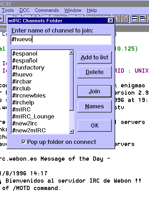This screenshot has width=149, height=197.
Task: Click Add to list button
Action: tap(95, 57)
